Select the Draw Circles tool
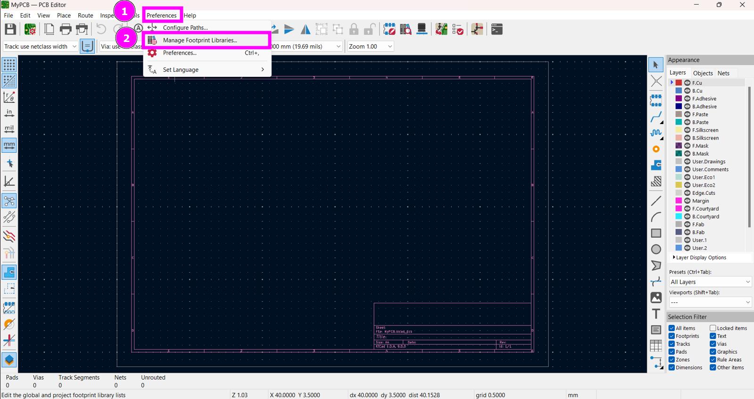The width and height of the screenshot is (754, 399). (656, 249)
